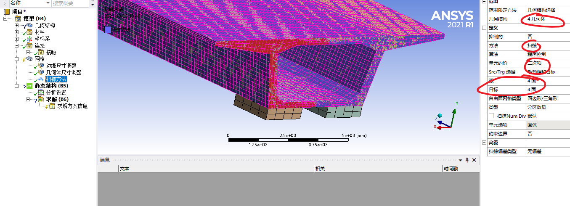This screenshot has height=206, width=570.
Task: Click the 无偏差 sweep bias value
Action: [x=548, y=151]
